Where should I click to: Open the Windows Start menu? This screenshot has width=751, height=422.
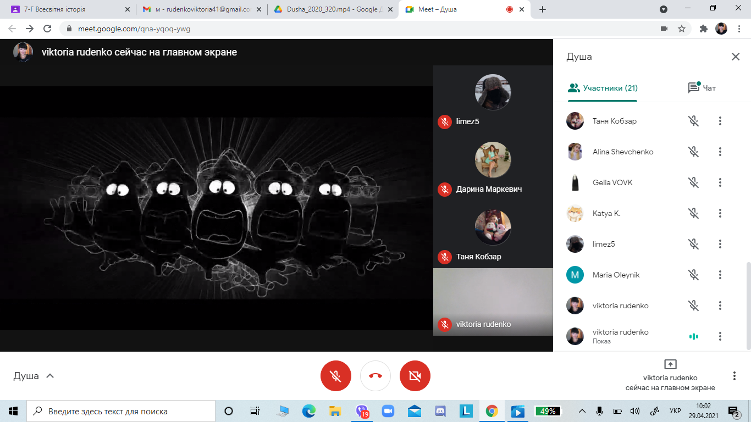point(13,411)
